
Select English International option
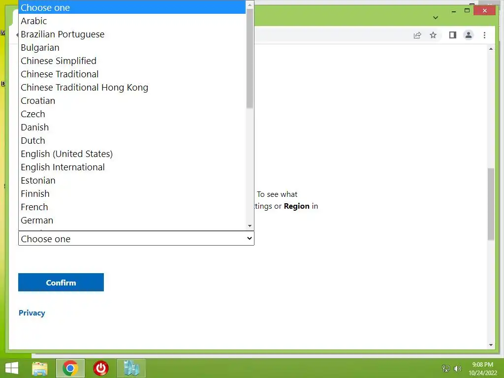(132, 167)
